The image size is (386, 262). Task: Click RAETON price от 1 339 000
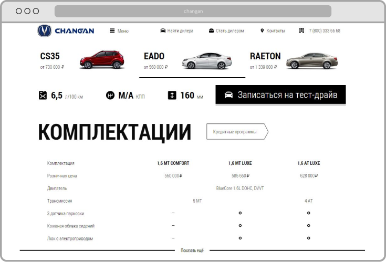(x=264, y=67)
